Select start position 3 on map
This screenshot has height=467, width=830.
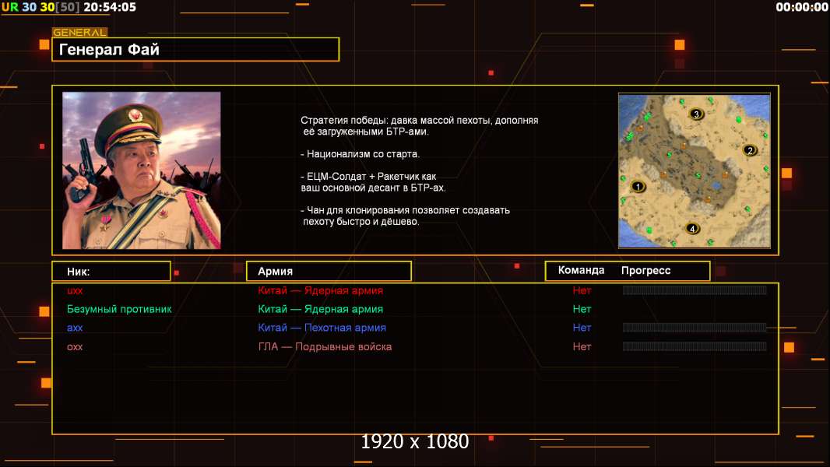click(x=696, y=114)
